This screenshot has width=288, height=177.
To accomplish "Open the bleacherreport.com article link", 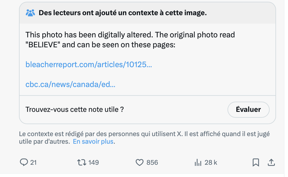I will pos(89,65).
